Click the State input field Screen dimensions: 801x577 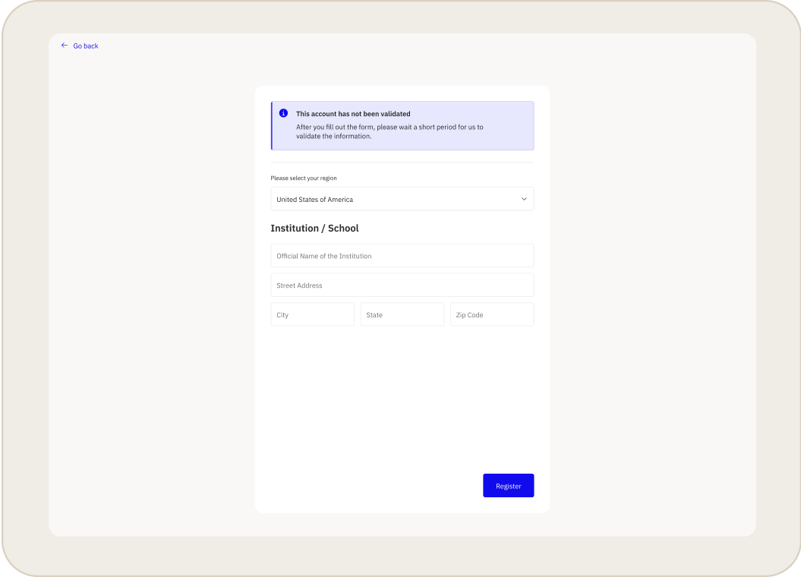tap(402, 314)
